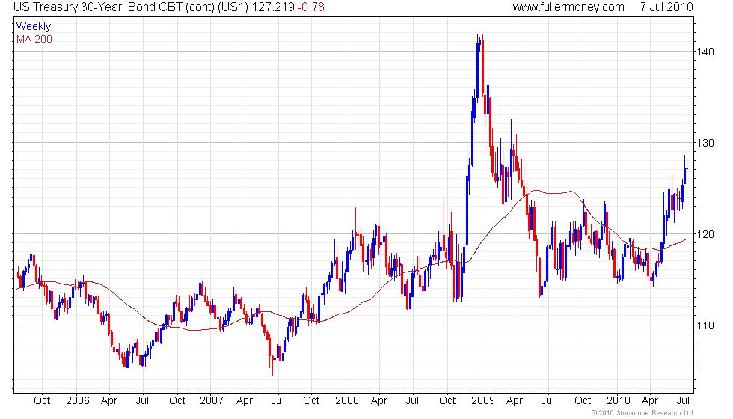Image resolution: width=733 pixels, height=419 pixels.
Task: Click the 110 price axis label
Action: [705, 325]
